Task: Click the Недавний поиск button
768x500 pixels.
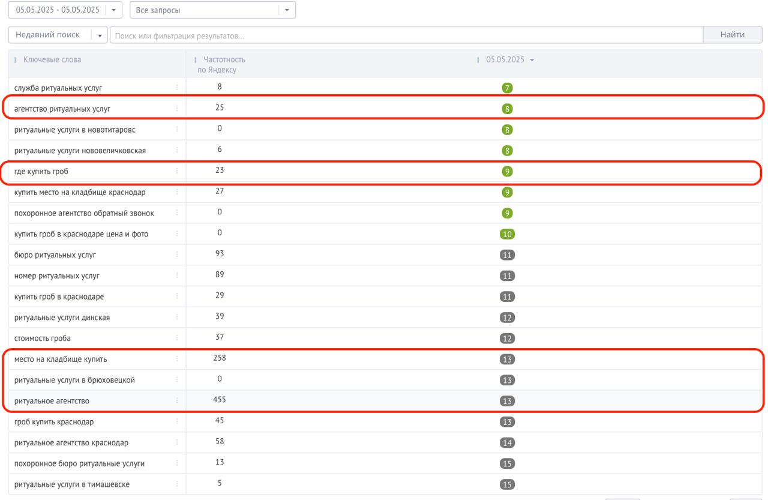Action: [48, 35]
